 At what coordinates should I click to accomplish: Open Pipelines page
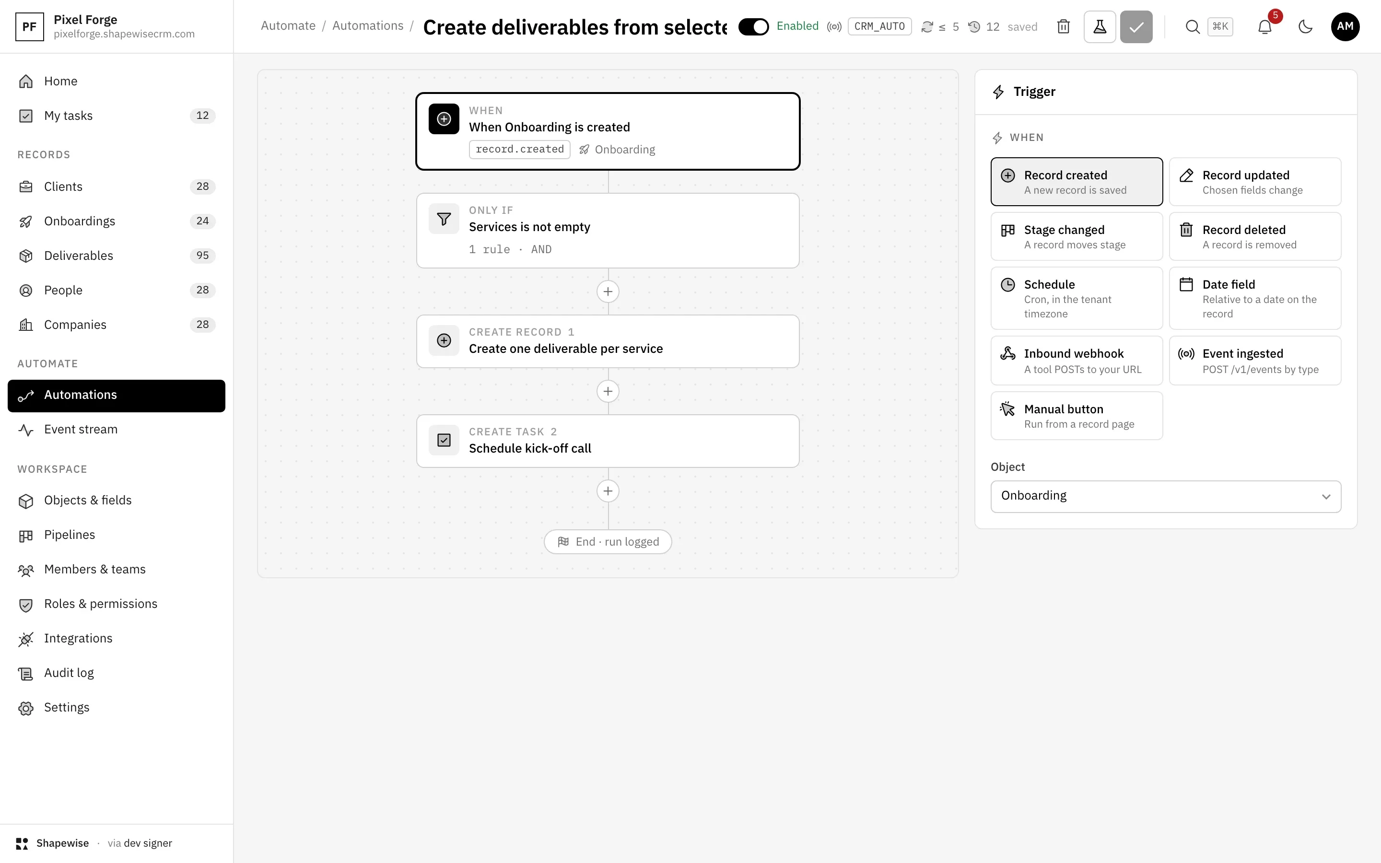[117, 536]
